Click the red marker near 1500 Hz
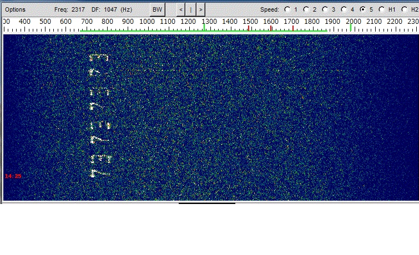Screen dimensions: 419x255 tap(249, 28)
